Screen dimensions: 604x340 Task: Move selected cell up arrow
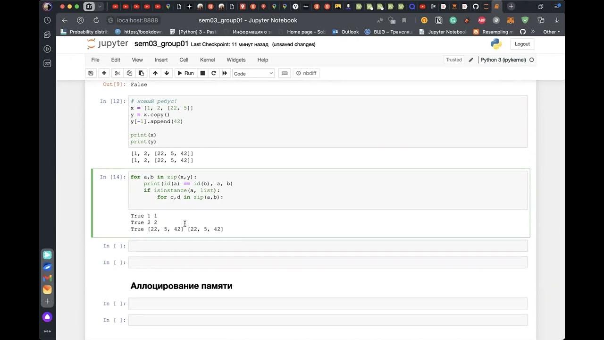coord(155,73)
